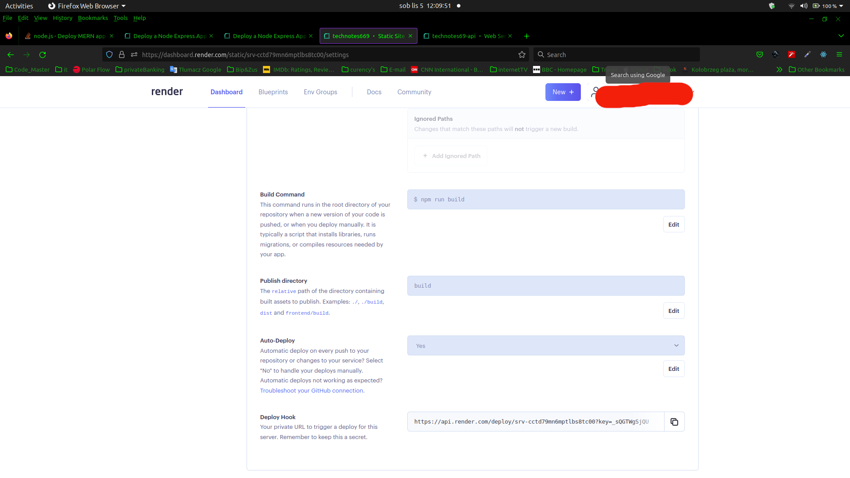Open the system status menu arrow
The width and height of the screenshot is (850, 478).
[x=841, y=6]
